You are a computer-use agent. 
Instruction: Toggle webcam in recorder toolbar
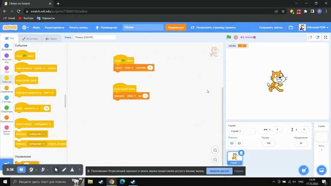31,170
